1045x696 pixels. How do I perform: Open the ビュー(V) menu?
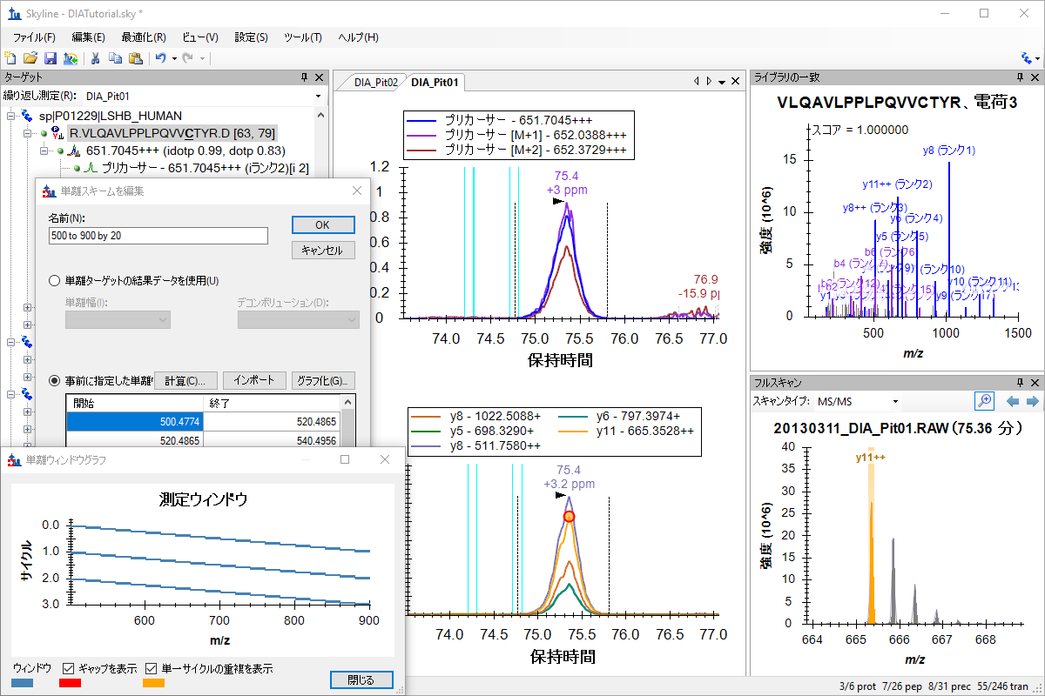tap(200, 37)
